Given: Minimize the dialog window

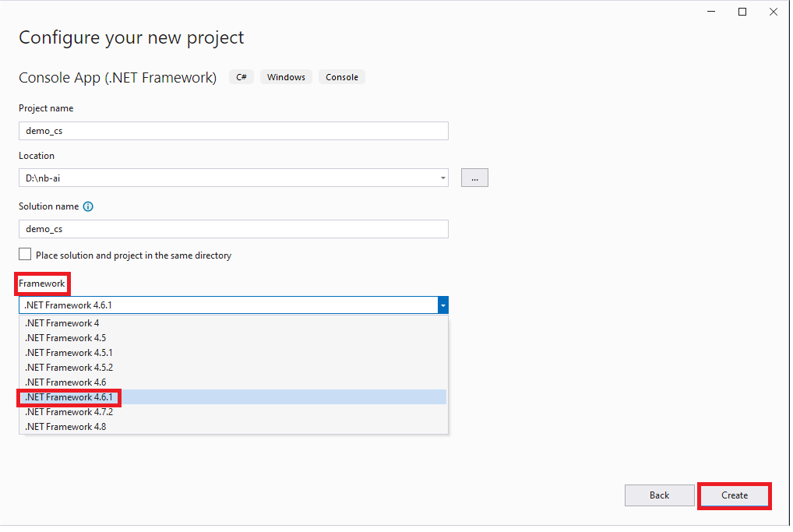Looking at the screenshot, I should coord(711,12).
